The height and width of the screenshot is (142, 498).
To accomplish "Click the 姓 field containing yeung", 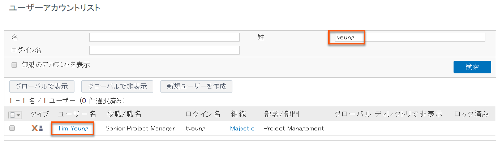I will tap(410, 37).
